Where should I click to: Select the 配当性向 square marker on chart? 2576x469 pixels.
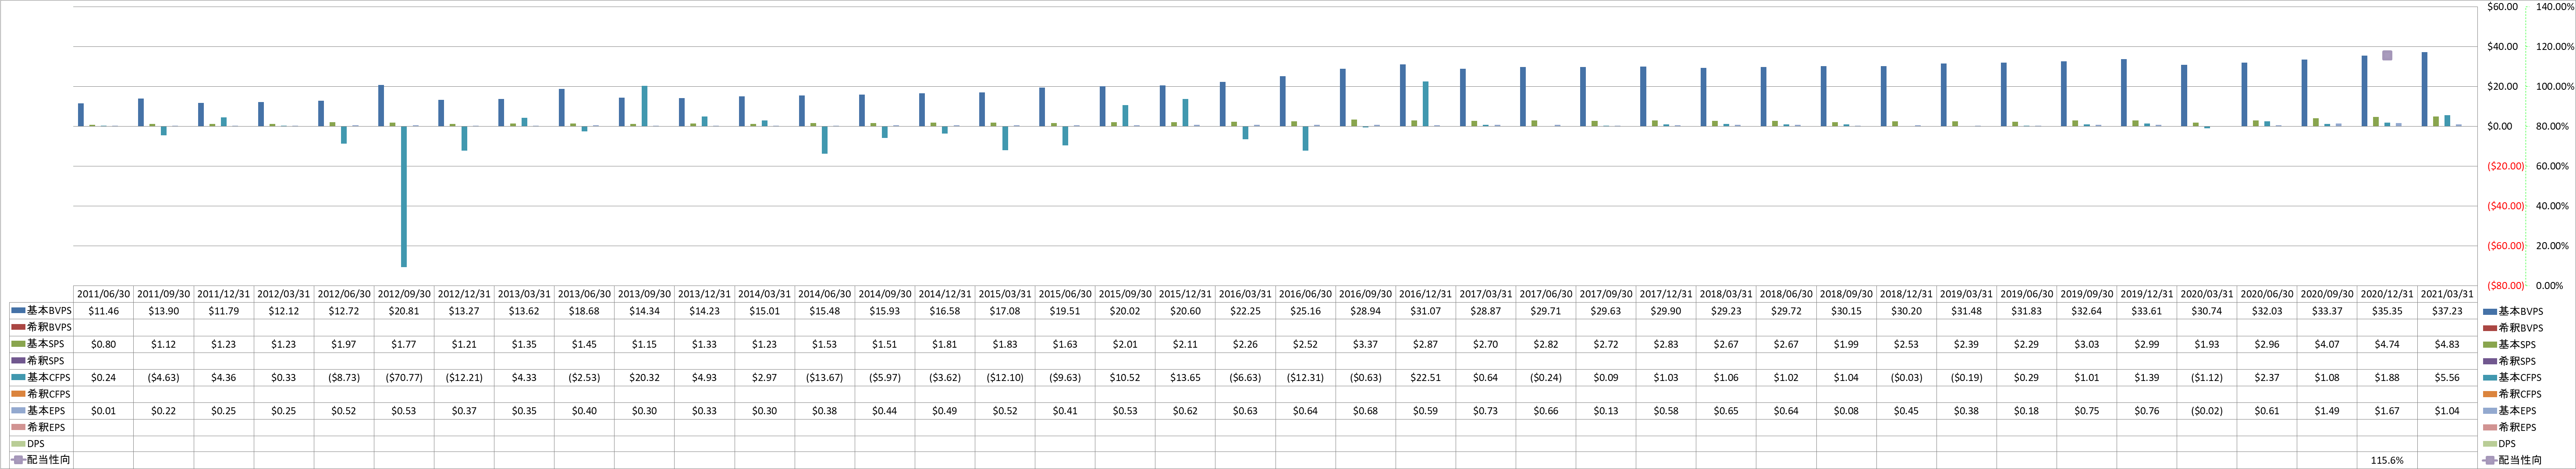tap(2387, 56)
